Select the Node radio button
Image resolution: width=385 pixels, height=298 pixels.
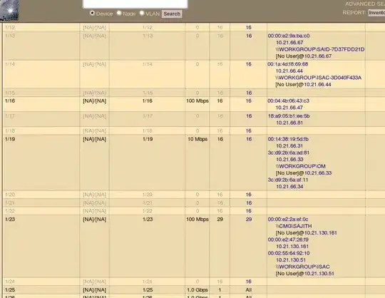[x=119, y=13]
